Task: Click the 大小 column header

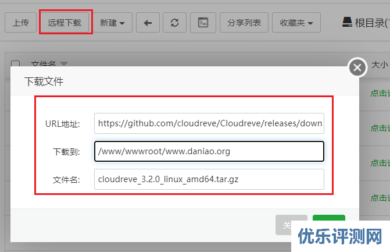Action: tap(380, 65)
